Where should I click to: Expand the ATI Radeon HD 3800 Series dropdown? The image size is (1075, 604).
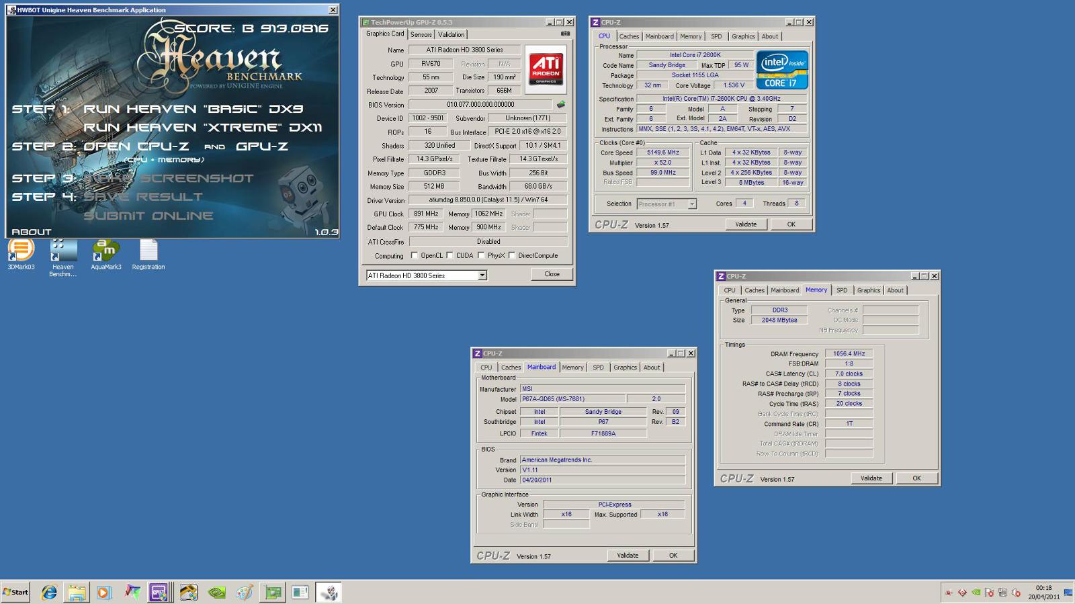click(482, 275)
